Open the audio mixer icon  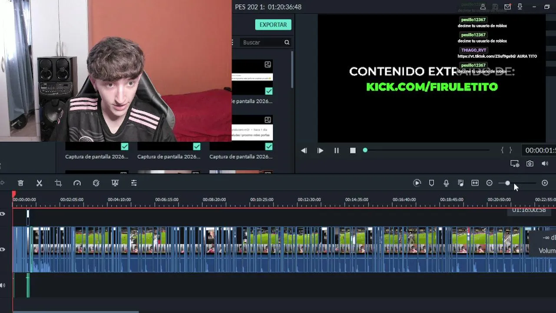point(460,183)
